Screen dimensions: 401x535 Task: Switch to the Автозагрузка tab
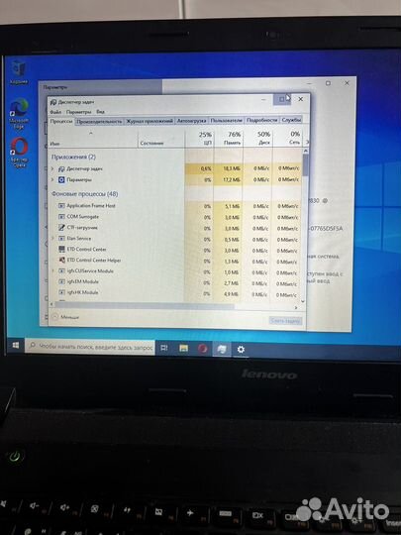click(x=192, y=121)
